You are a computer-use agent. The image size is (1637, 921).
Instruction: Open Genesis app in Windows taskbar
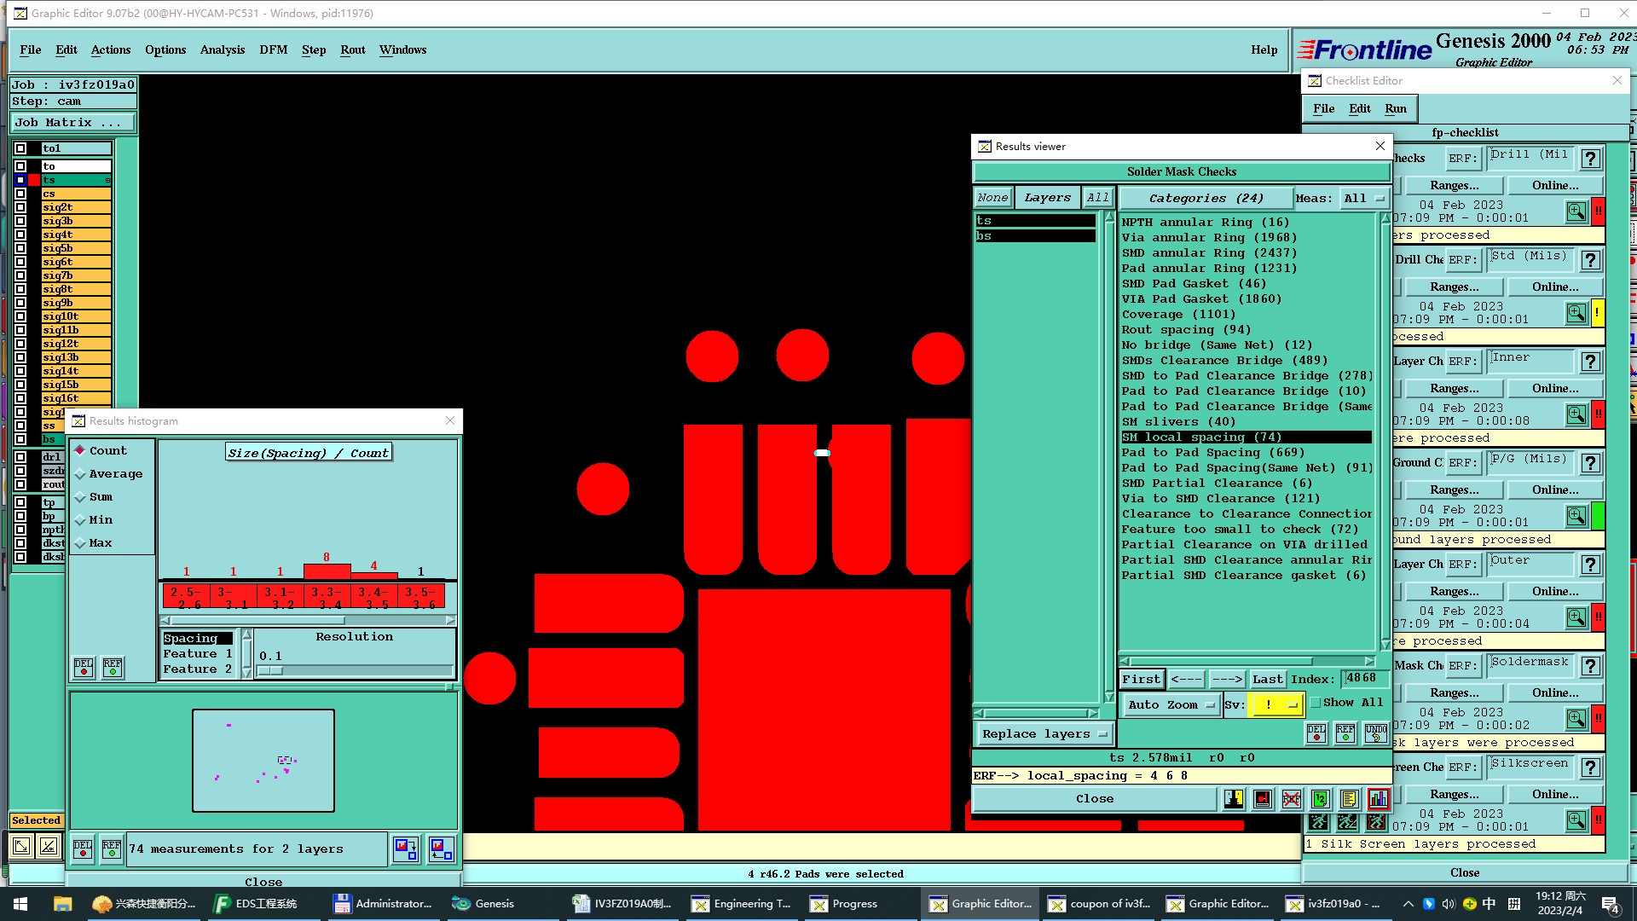[x=483, y=904]
